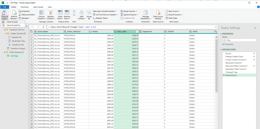Switch to the Add Column tab
The image size is (260, 129).
tap(38, 7)
